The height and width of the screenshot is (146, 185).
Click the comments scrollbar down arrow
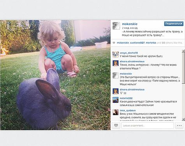[183, 119]
